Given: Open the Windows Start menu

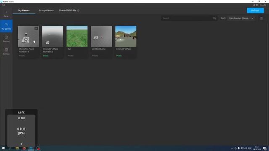Looking at the screenshot, I should pyautogui.click(x=3, y=148).
